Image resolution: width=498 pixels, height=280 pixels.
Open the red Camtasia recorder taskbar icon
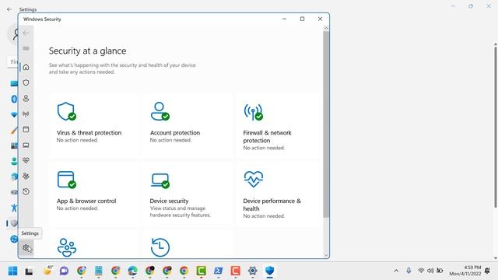(x=235, y=271)
